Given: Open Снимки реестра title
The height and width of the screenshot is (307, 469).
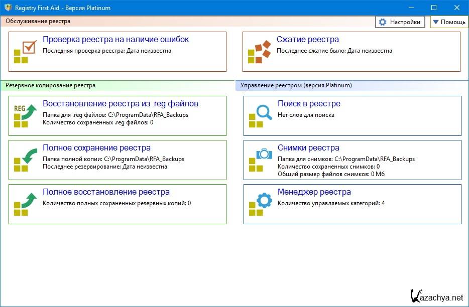Looking at the screenshot, I should click(308, 148).
